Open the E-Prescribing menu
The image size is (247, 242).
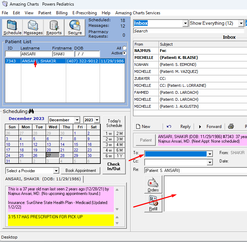pyautogui.click(x=84, y=13)
